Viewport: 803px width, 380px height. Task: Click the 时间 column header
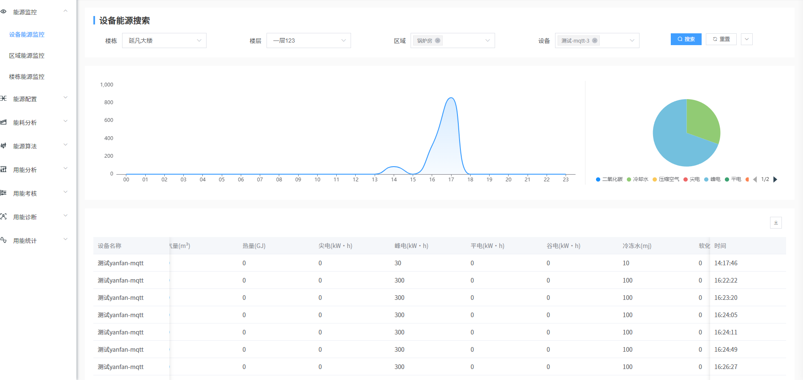[x=720, y=246]
